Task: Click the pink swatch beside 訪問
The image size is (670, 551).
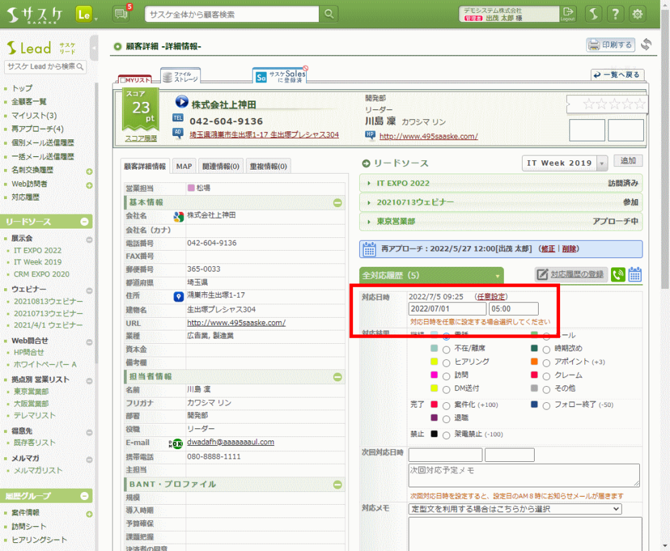Action: click(434, 375)
